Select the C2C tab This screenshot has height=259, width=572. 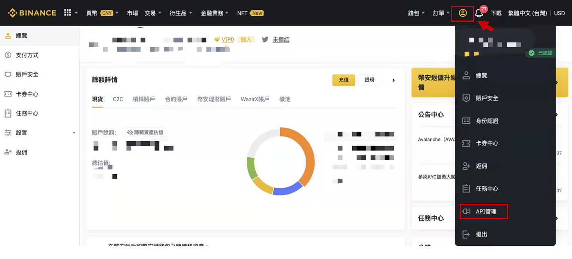pyautogui.click(x=118, y=99)
